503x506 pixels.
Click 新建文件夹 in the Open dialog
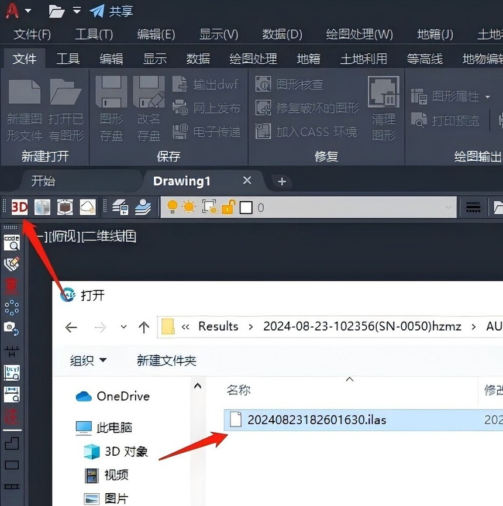pos(167,360)
